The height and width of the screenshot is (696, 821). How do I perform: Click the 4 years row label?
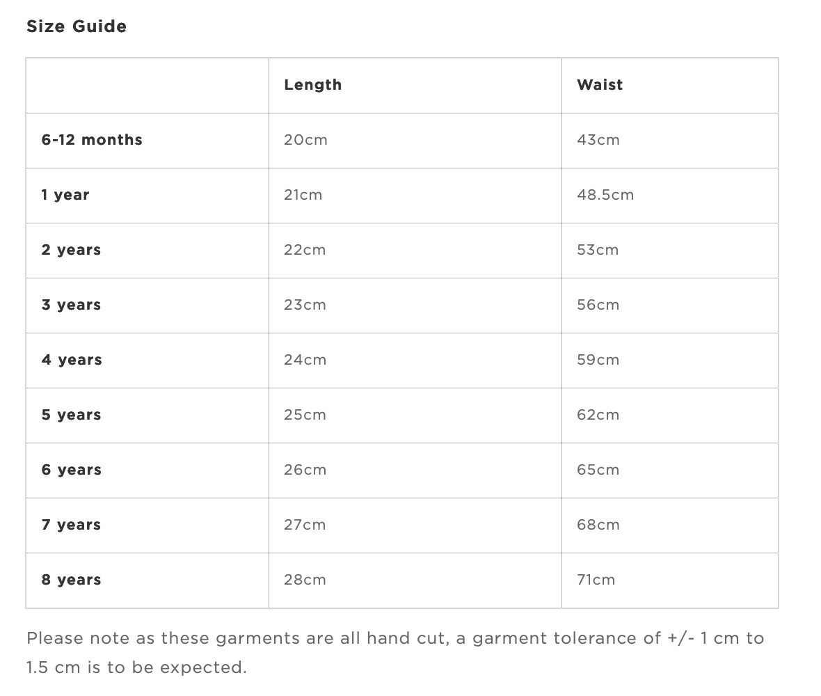tap(72, 360)
